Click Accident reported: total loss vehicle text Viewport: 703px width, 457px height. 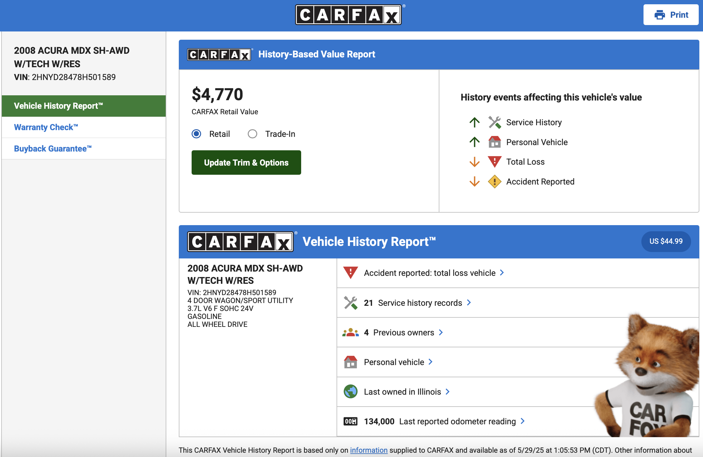click(x=430, y=273)
